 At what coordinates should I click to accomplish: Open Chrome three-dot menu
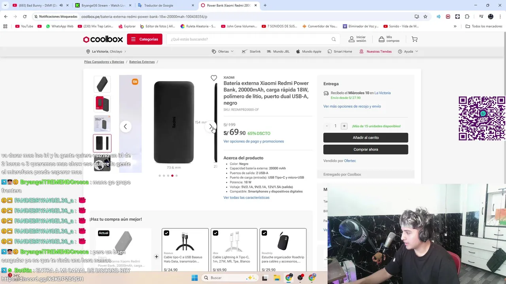coord(500,17)
